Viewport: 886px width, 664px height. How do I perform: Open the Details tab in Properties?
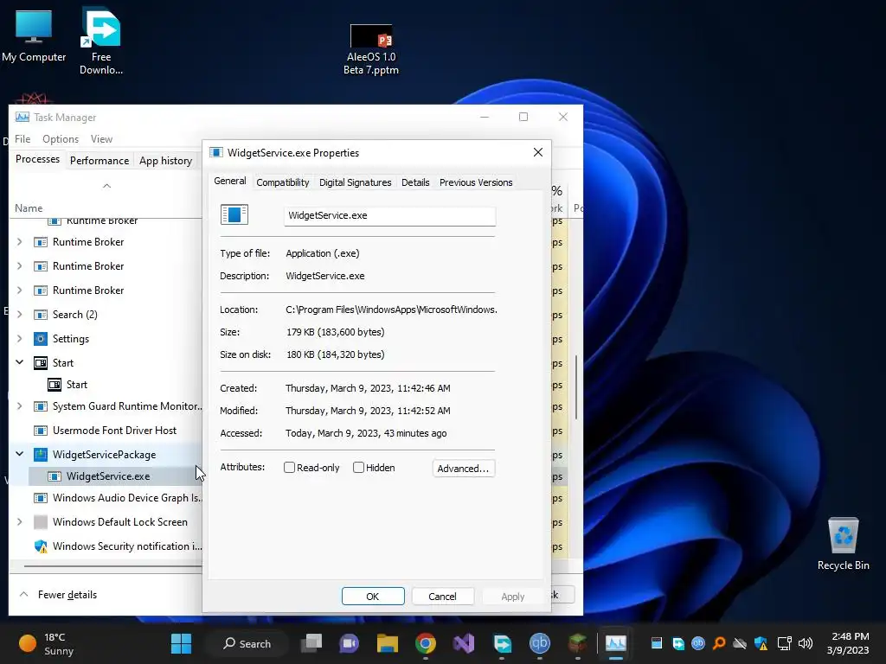[x=415, y=182]
